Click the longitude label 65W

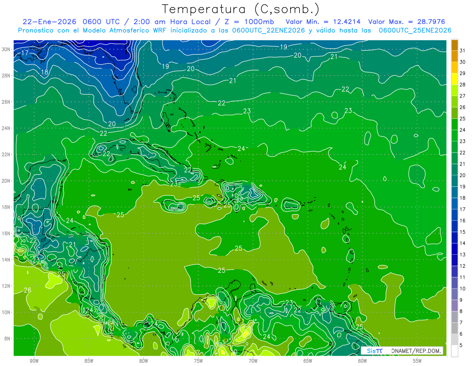[x=308, y=361]
